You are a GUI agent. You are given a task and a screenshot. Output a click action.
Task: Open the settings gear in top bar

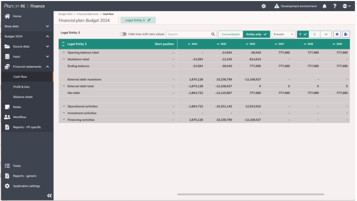(x=264, y=6)
